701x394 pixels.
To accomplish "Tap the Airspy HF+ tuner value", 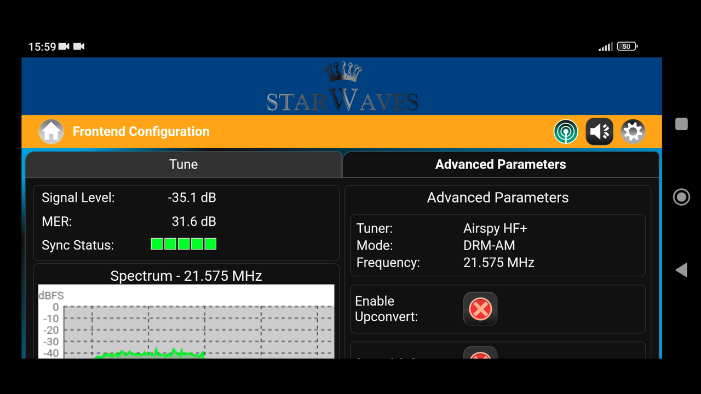I will coord(495,229).
